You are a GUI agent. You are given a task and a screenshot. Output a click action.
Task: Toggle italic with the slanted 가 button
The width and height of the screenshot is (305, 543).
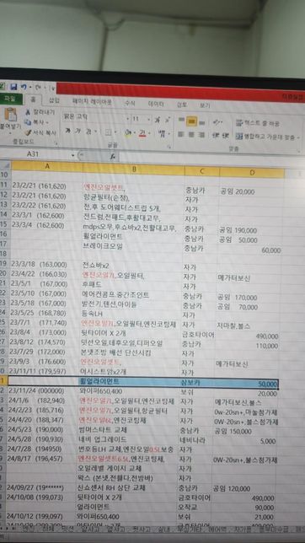click(78, 132)
